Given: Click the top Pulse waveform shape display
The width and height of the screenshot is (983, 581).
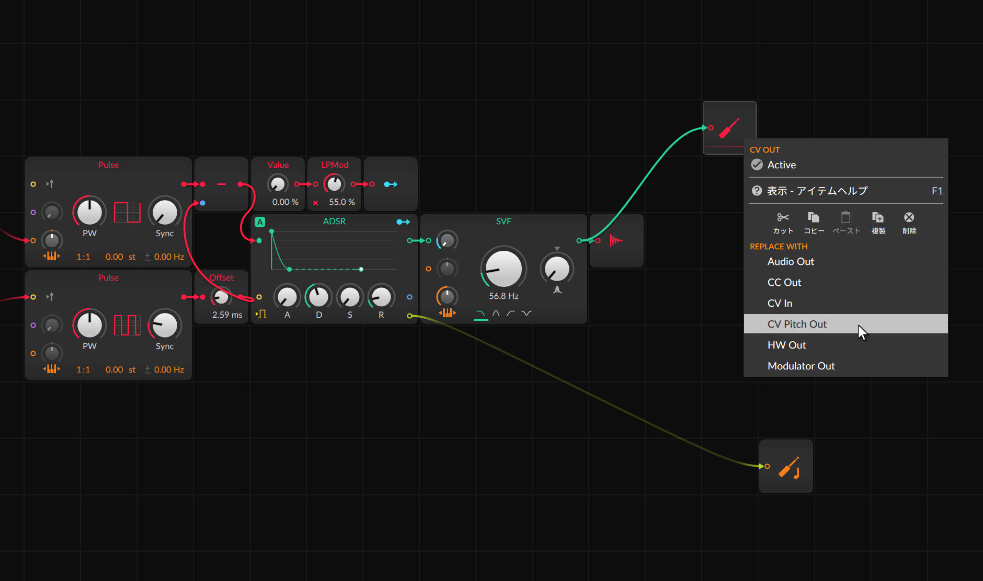Looking at the screenshot, I should 127,212.
